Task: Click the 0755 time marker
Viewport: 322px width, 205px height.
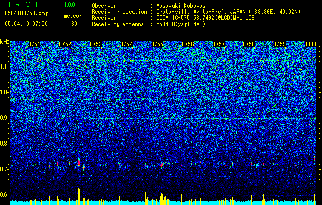Action: coord(157,44)
